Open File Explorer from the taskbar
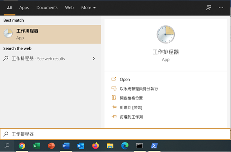Viewport: 231px width, 152px height. [x=110, y=146]
